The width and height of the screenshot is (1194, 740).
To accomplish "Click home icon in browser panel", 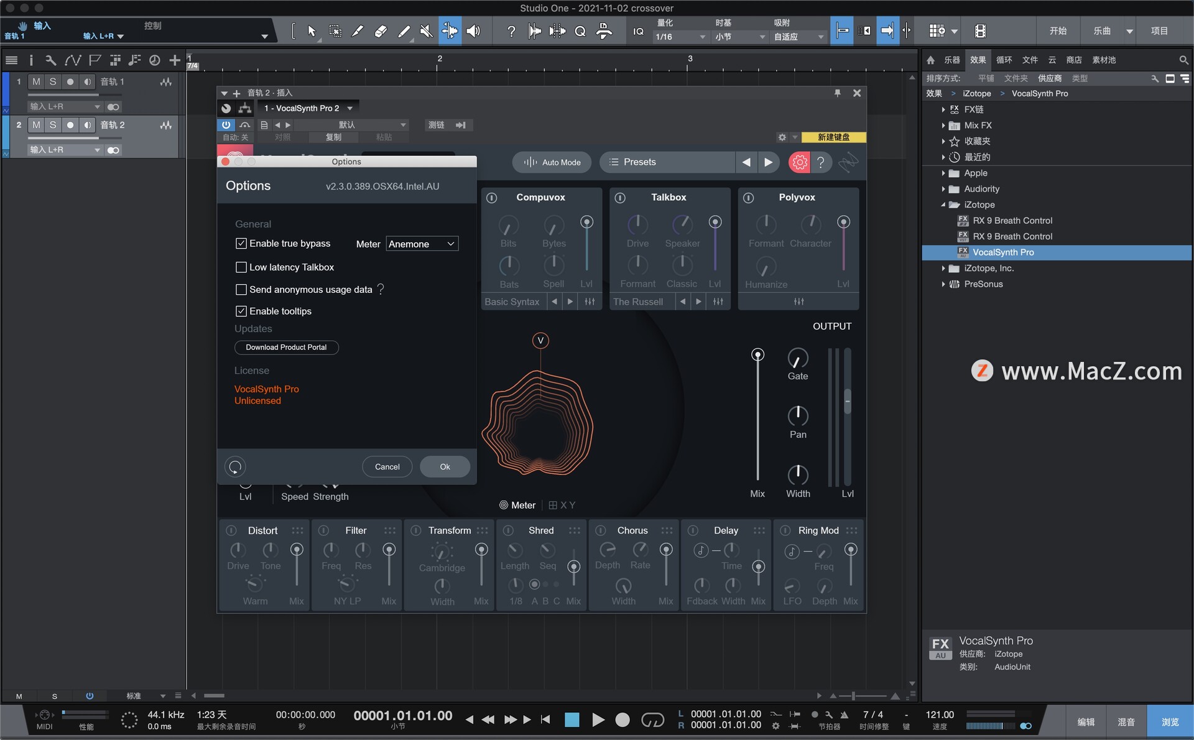I will click(x=930, y=60).
